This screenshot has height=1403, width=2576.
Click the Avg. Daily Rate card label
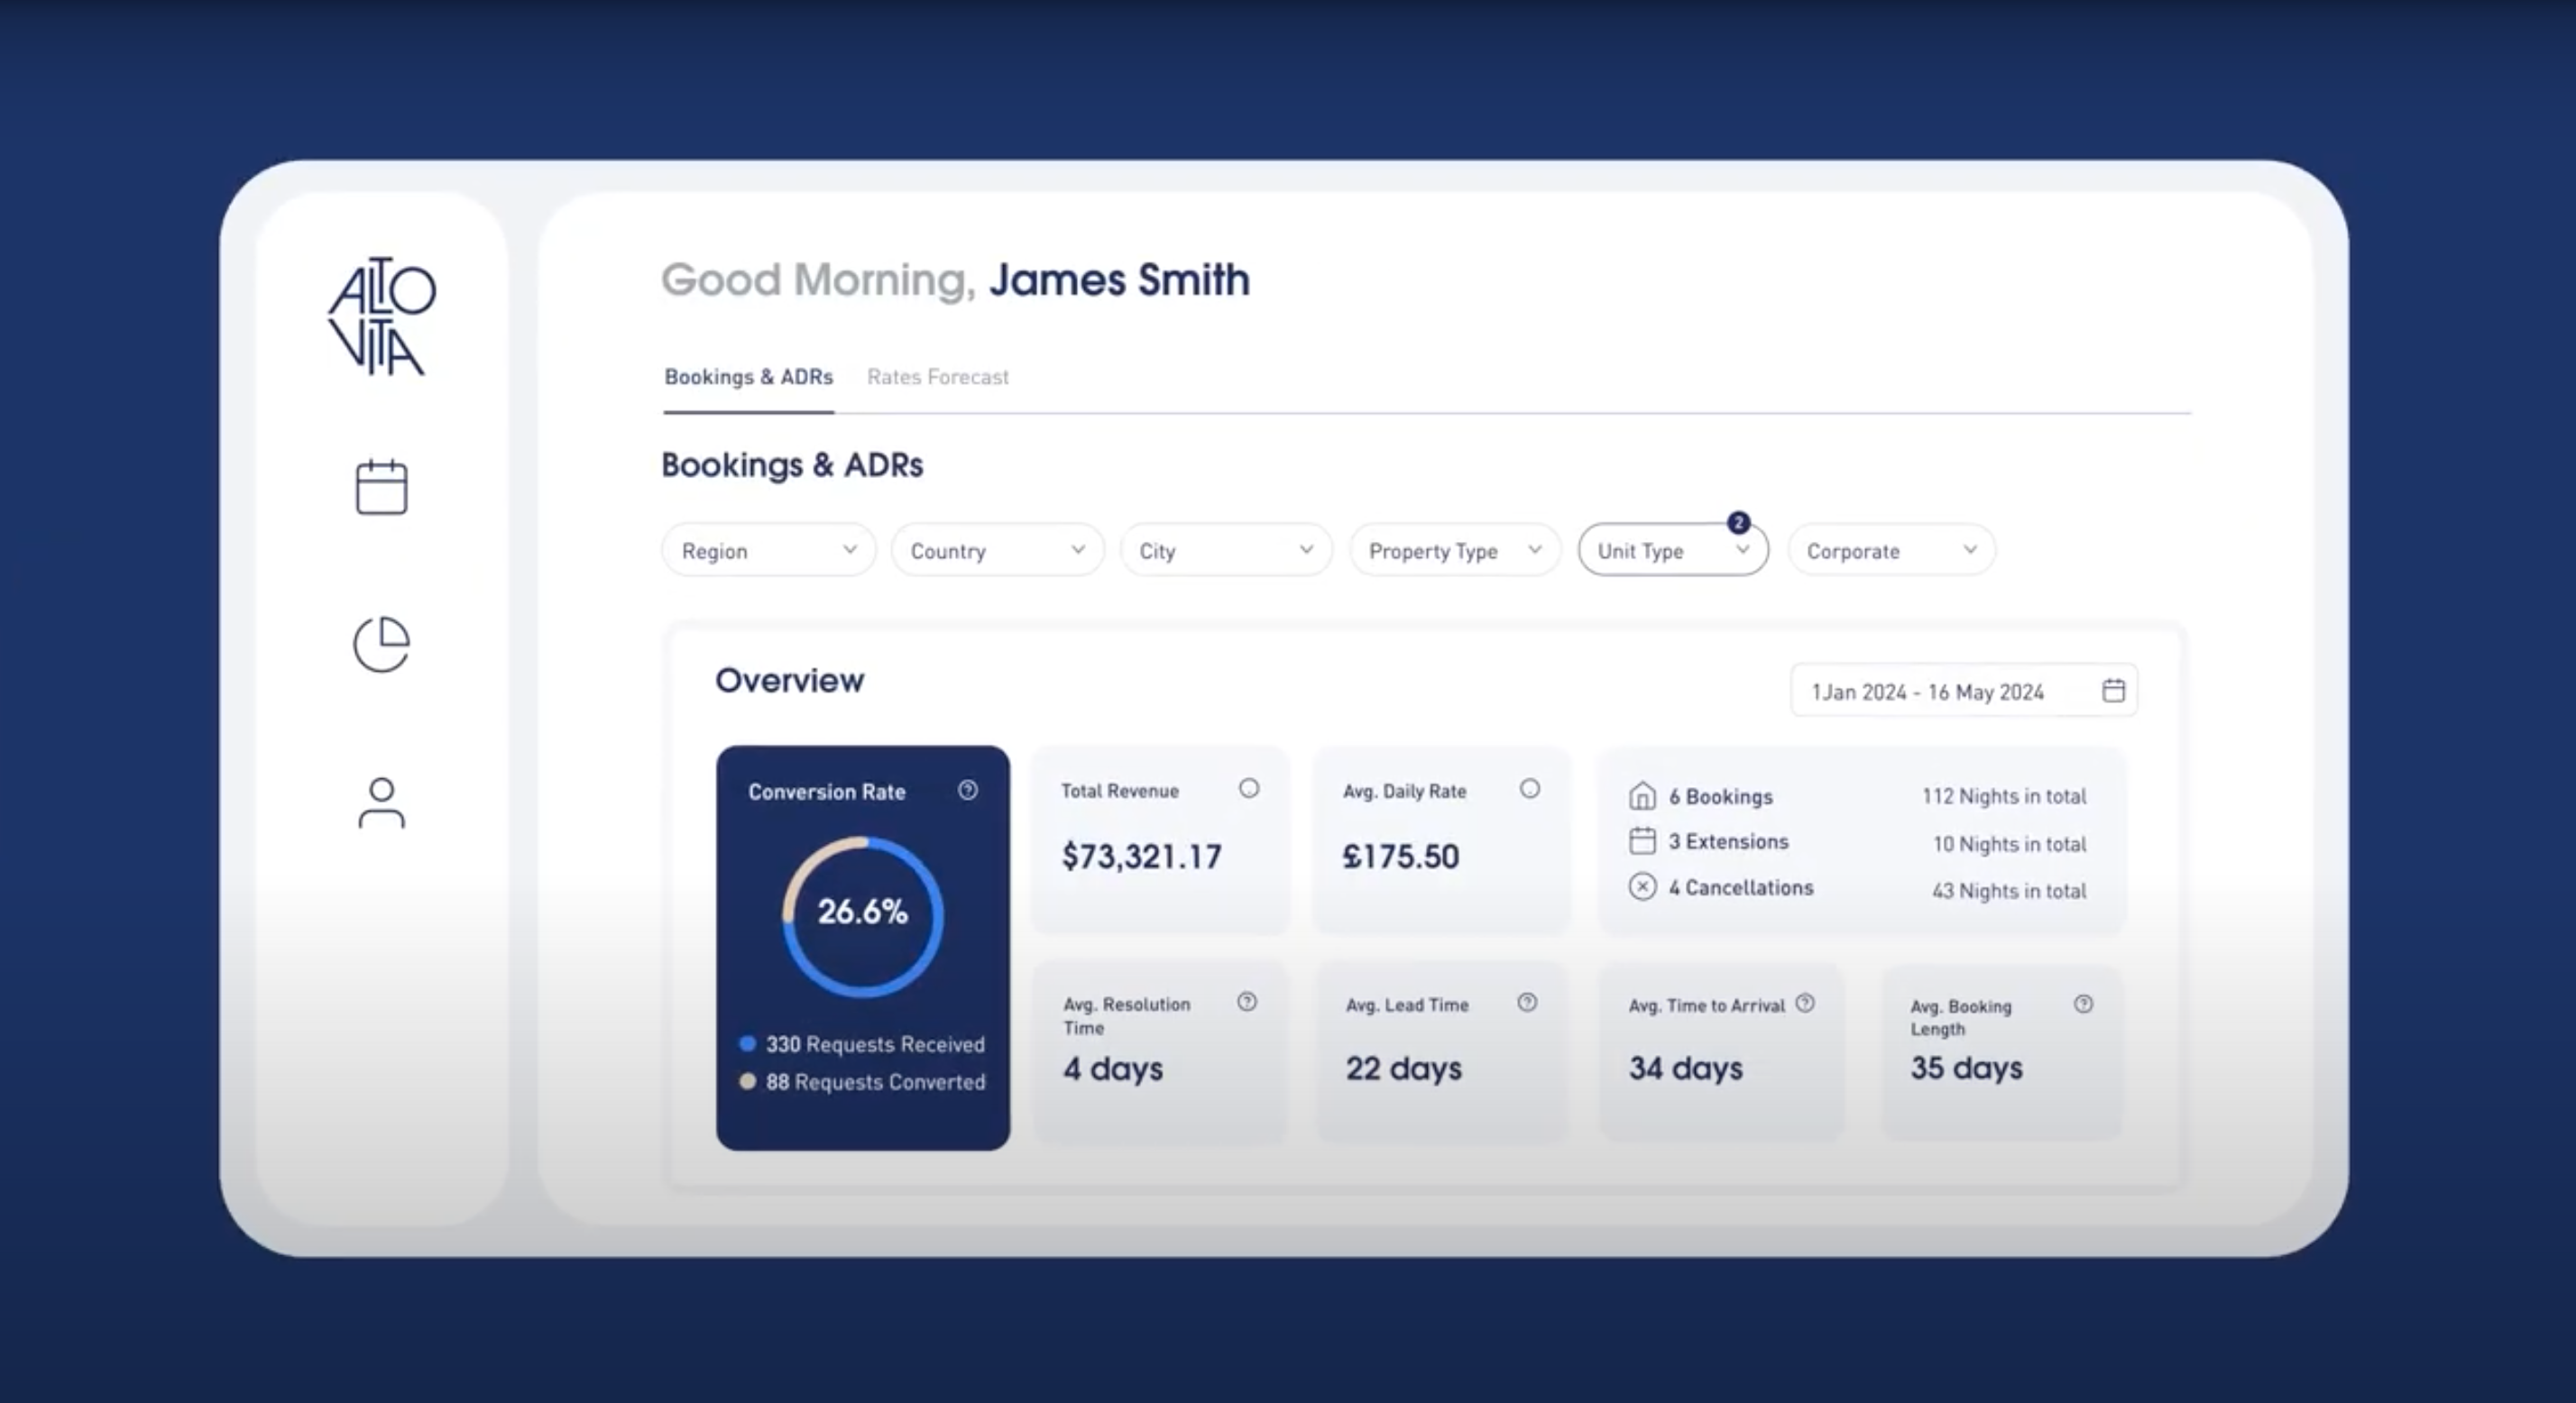click(1404, 791)
